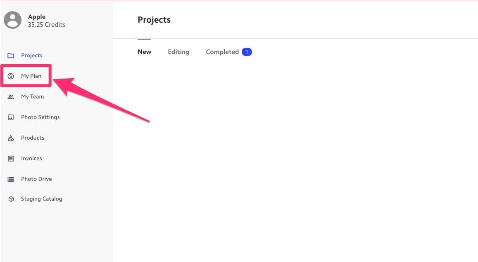This screenshot has height=262, width=478.
Task: Open Projects in the sidebar
Action: tap(32, 55)
